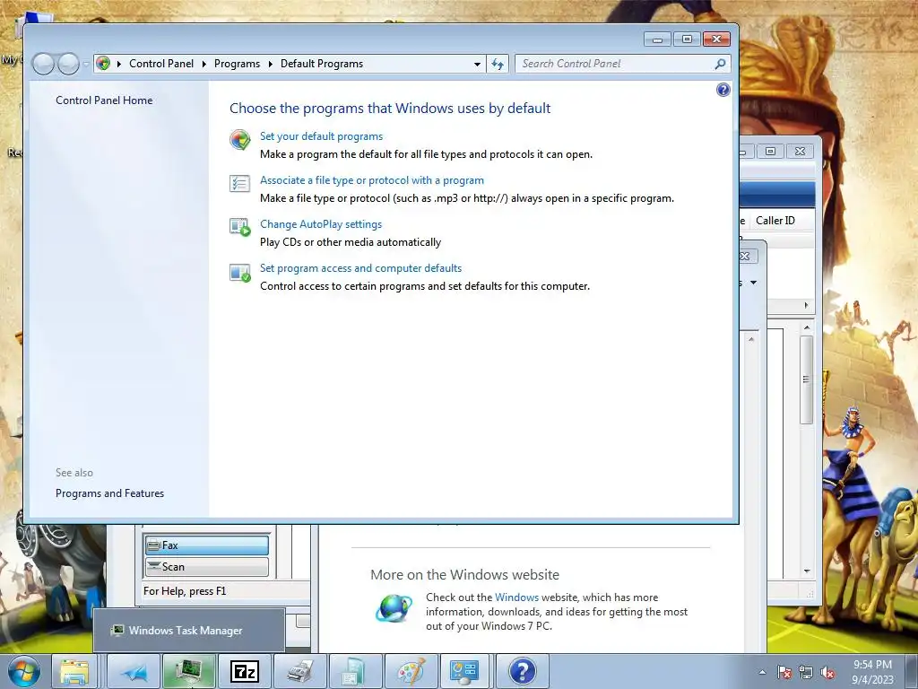This screenshot has height=689, width=918.
Task: Select Fax in the background window
Action: [x=207, y=545]
